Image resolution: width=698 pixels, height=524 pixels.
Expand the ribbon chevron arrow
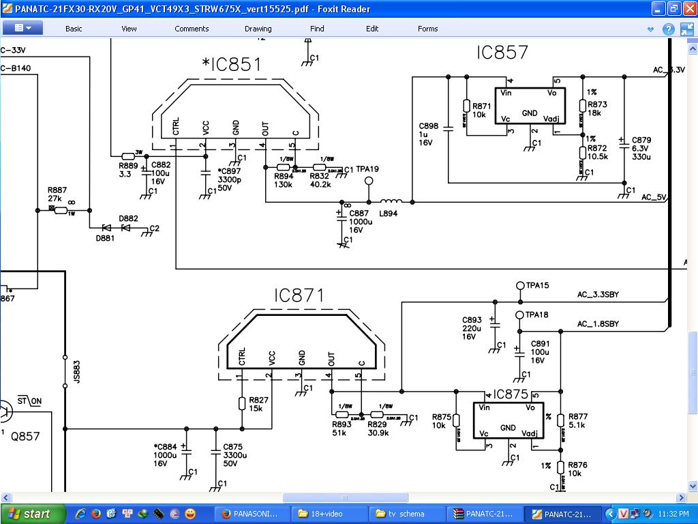650,29
